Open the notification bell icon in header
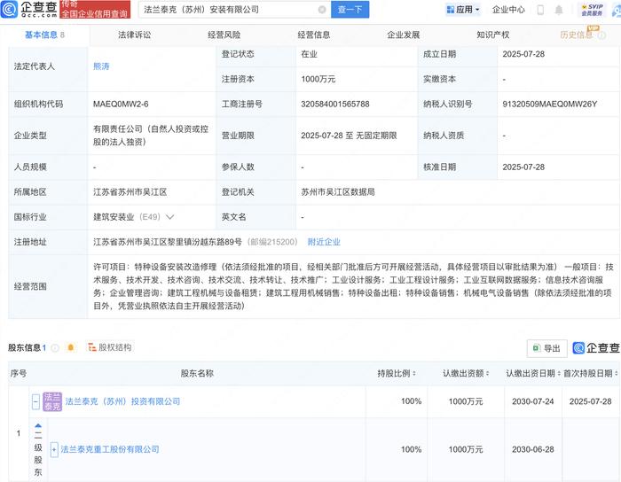 point(559,10)
